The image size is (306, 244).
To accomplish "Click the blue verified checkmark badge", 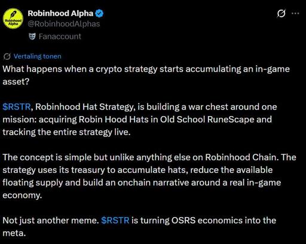I will pos(99,13).
